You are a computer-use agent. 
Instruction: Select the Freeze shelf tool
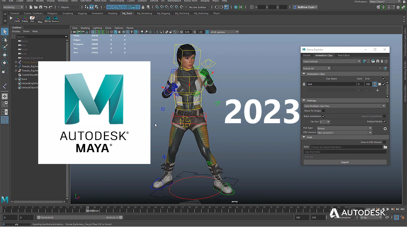[25, 19]
